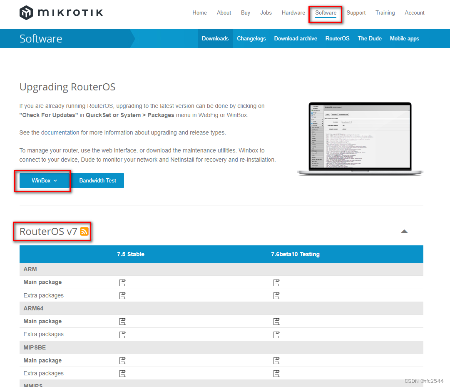Open the Buy page
450x387 pixels.
tap(245, 12)
